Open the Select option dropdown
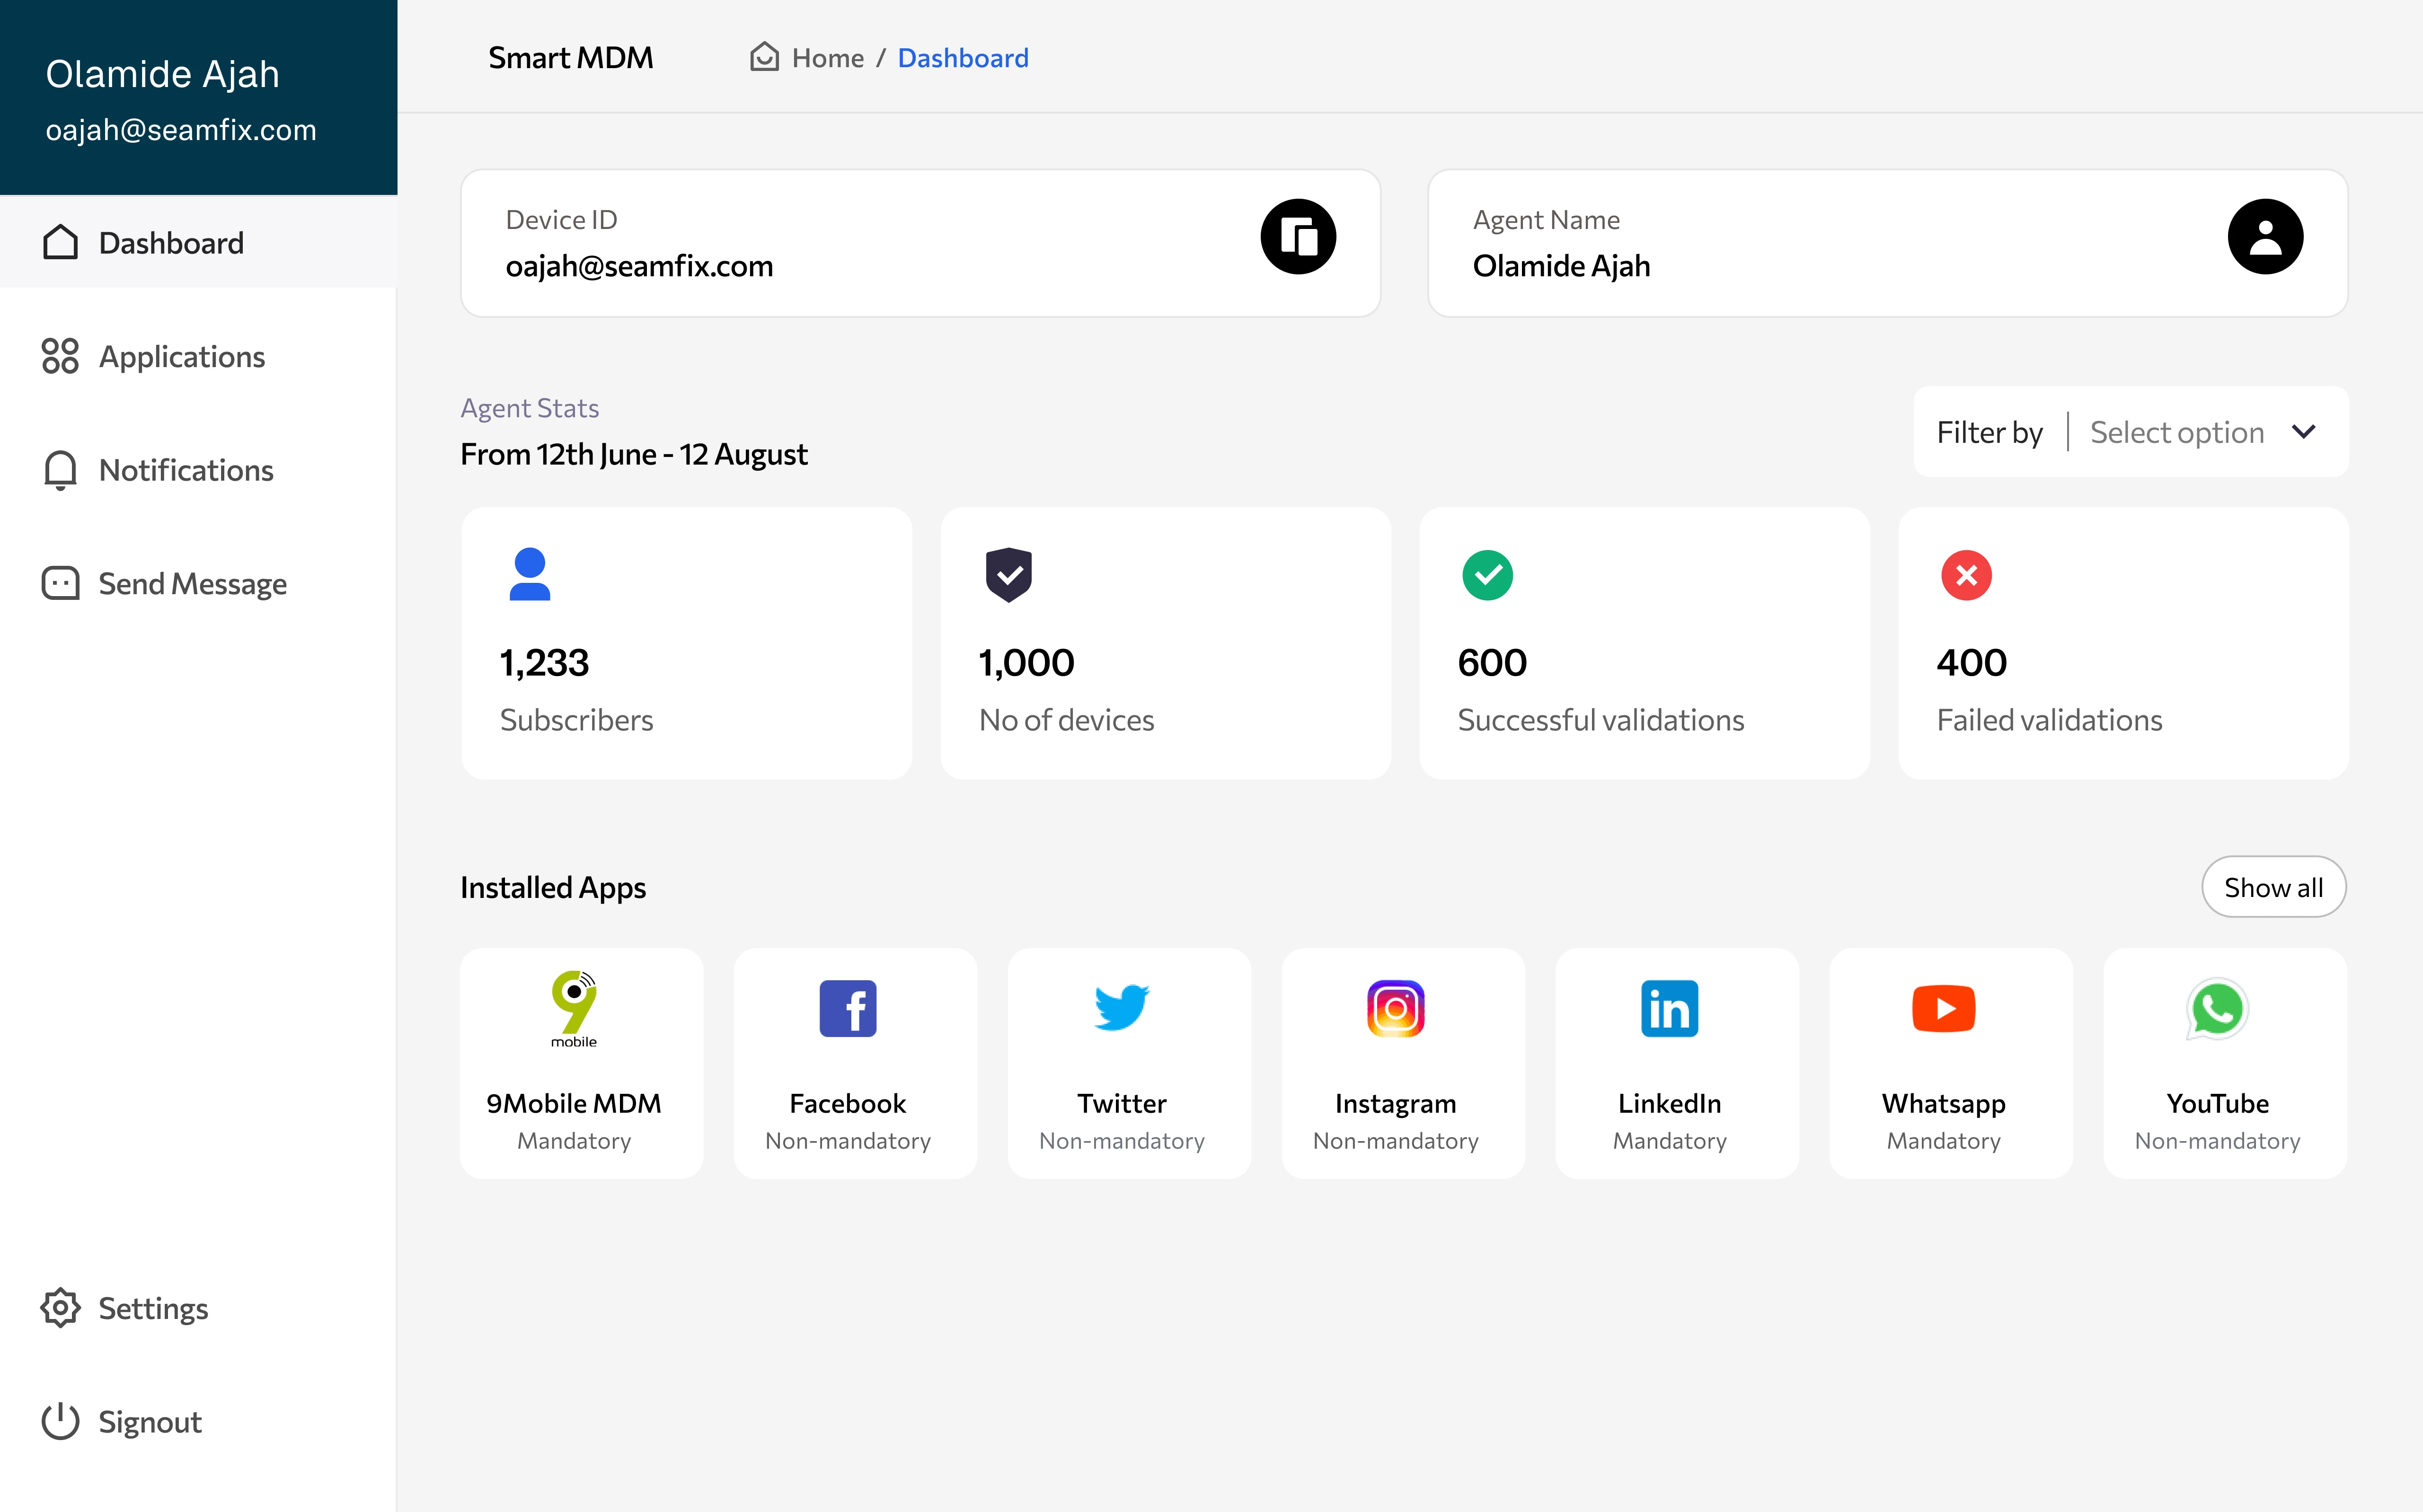Screen dimensions: 2423x1512 [2177, 432]
